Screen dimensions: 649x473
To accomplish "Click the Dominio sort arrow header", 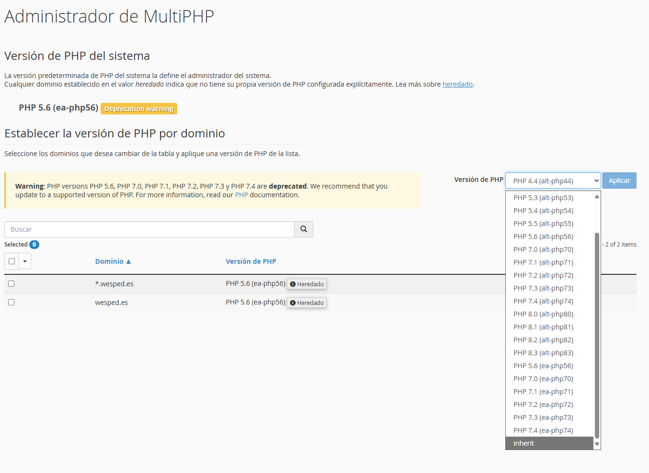I will pyautogui.click(x=113, y=261).
